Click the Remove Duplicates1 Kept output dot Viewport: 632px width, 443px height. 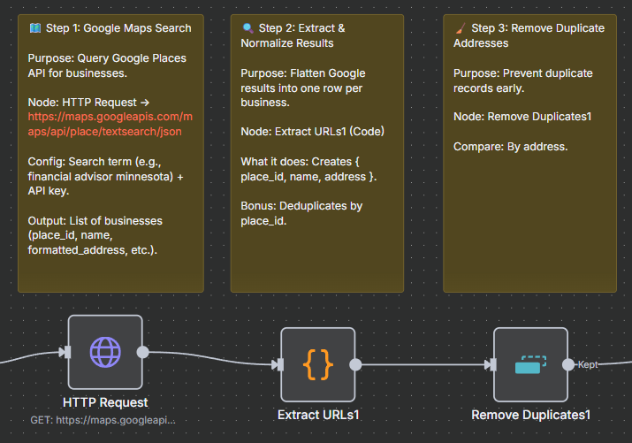[x=568, y=364]
